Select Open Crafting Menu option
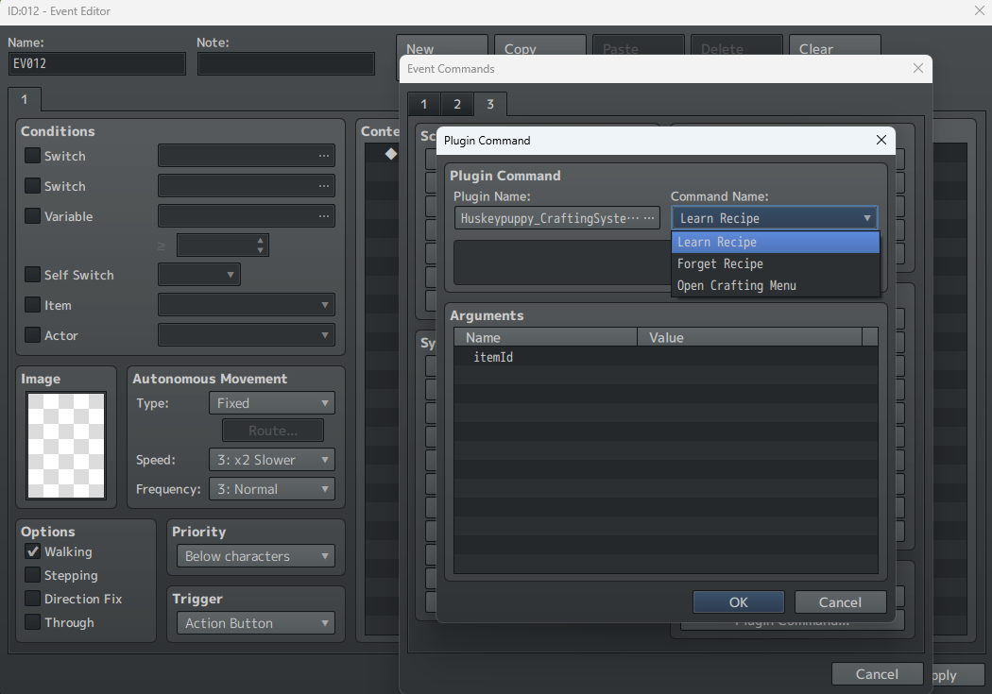 pyautogui.click(x=775, y=285)
